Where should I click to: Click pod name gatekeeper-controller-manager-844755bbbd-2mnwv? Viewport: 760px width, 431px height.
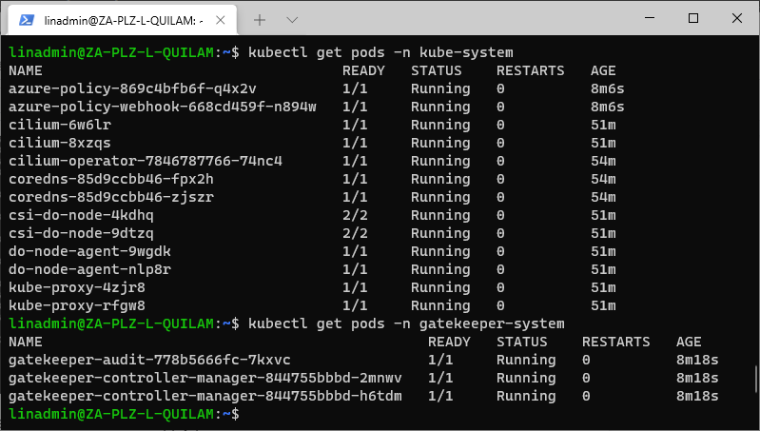point(205,378)
